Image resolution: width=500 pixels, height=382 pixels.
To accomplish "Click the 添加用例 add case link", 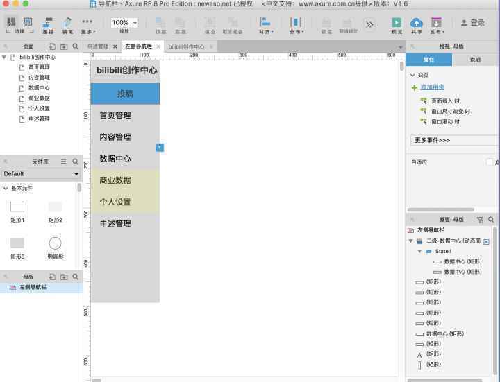I will 433,87.
